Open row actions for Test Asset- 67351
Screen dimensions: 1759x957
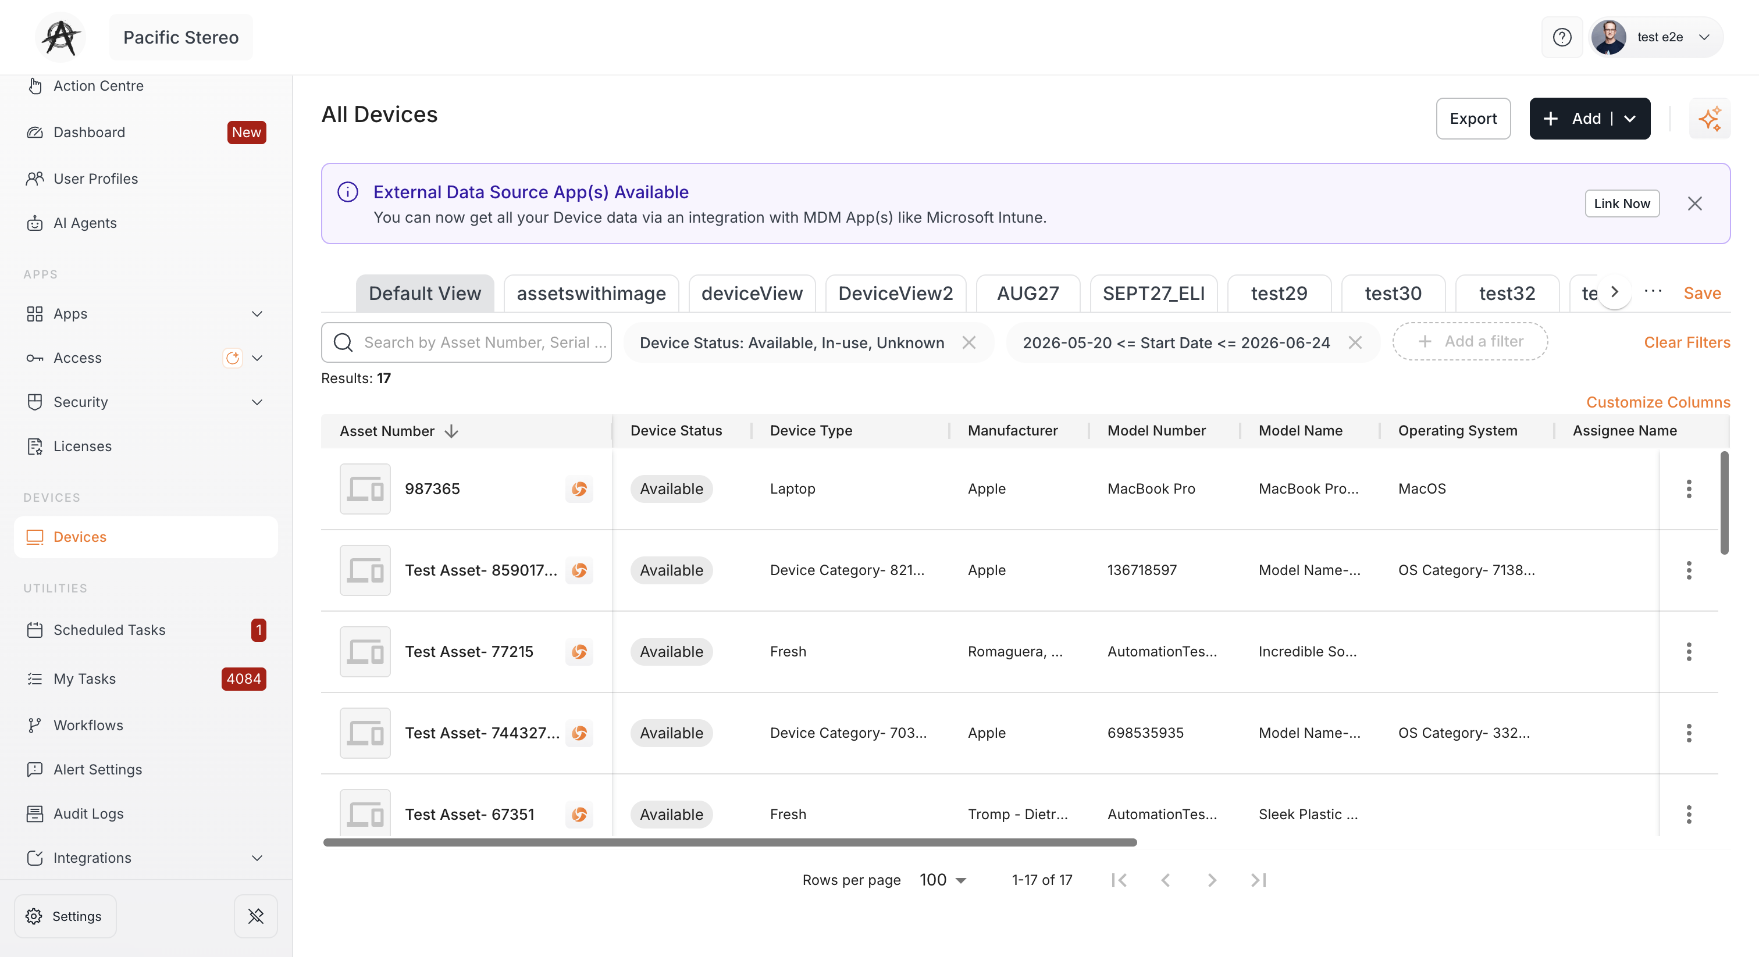coord(1689,815)
